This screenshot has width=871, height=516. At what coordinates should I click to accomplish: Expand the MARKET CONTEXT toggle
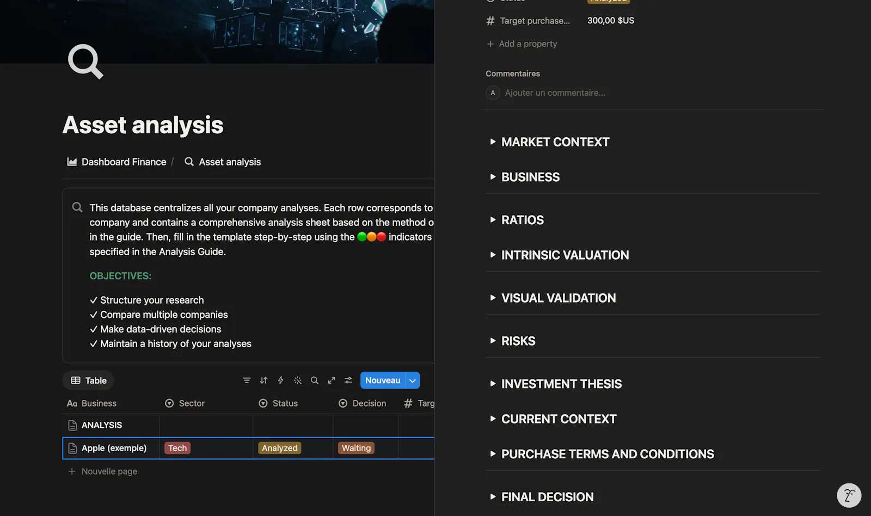click(x=493, y=142)
